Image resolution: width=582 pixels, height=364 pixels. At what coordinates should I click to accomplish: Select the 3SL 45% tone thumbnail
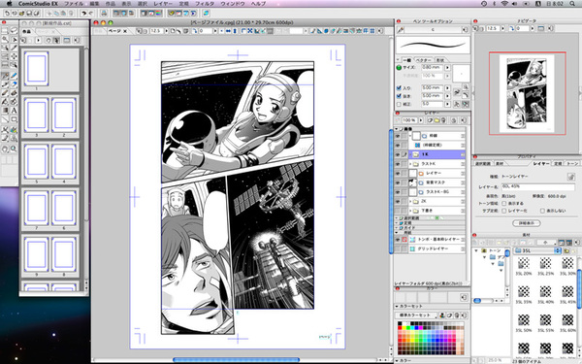coord(567,291)
